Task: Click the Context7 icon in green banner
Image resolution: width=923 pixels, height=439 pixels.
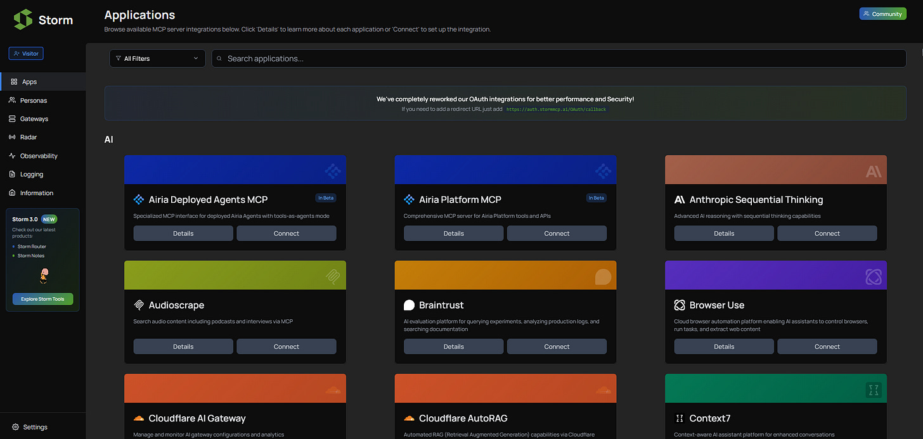Action: (x=874, y=390)
